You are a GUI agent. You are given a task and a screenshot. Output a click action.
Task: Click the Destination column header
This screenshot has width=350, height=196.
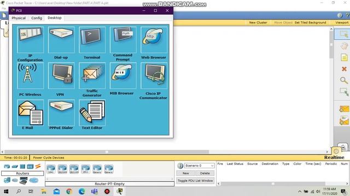pos(270,164)
